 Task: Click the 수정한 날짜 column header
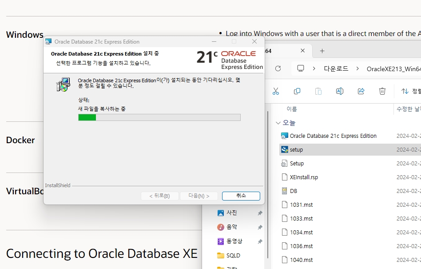[409, 109]
